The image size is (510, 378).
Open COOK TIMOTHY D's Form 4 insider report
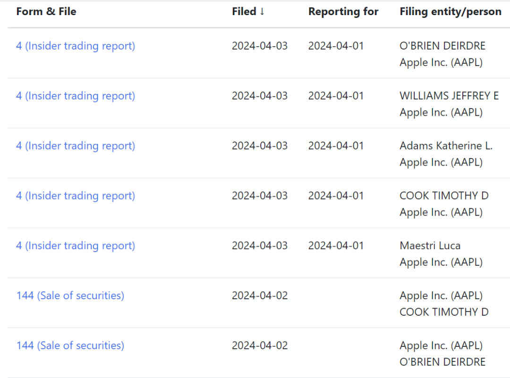click(x=76, y=196)
